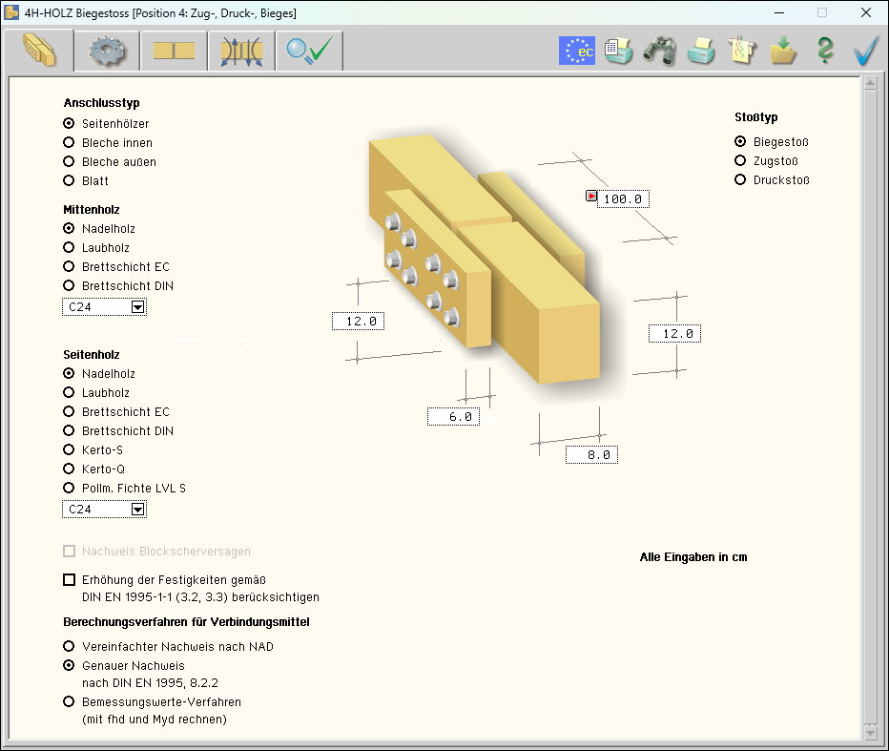Screen dimensions: 889x751
Task: Click the red arrow marker beside 100.0
Action: 591,197
